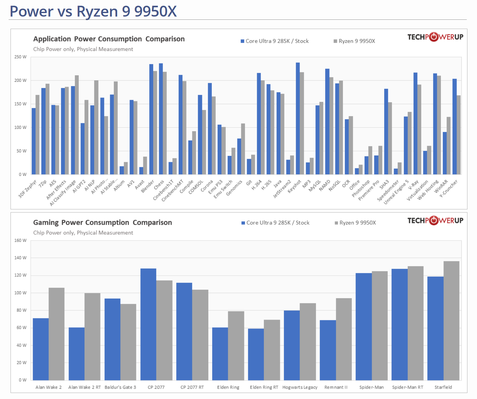
Task: Click the TechPowerUp logo in the Application chart
Action: pyautogui.click(x=435, y=37)
